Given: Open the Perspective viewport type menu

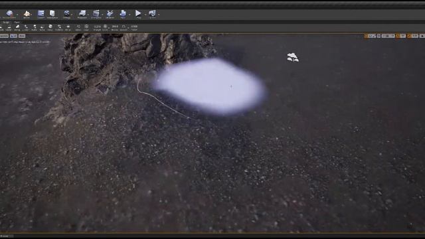Looking at the screenshot, I should pyautogui.click(x=4, y=36).
